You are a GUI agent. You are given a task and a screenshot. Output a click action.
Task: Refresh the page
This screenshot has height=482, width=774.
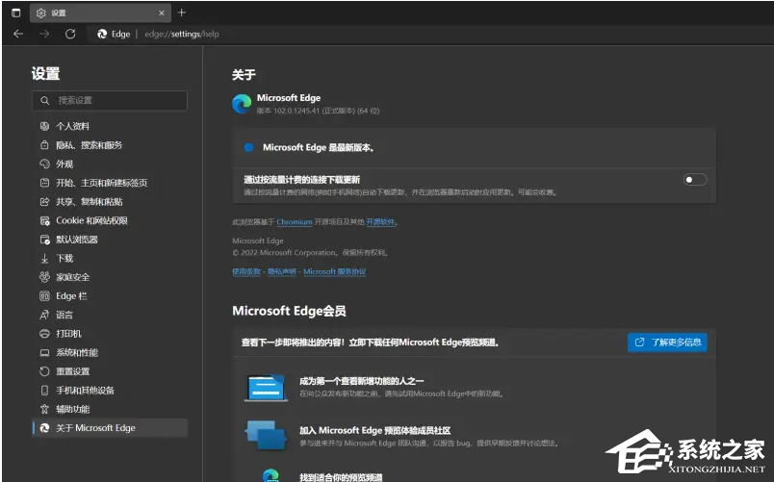click(70, 34)
